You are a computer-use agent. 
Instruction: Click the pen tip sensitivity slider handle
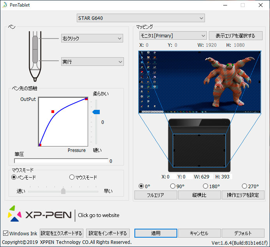[x=96, y=112]
